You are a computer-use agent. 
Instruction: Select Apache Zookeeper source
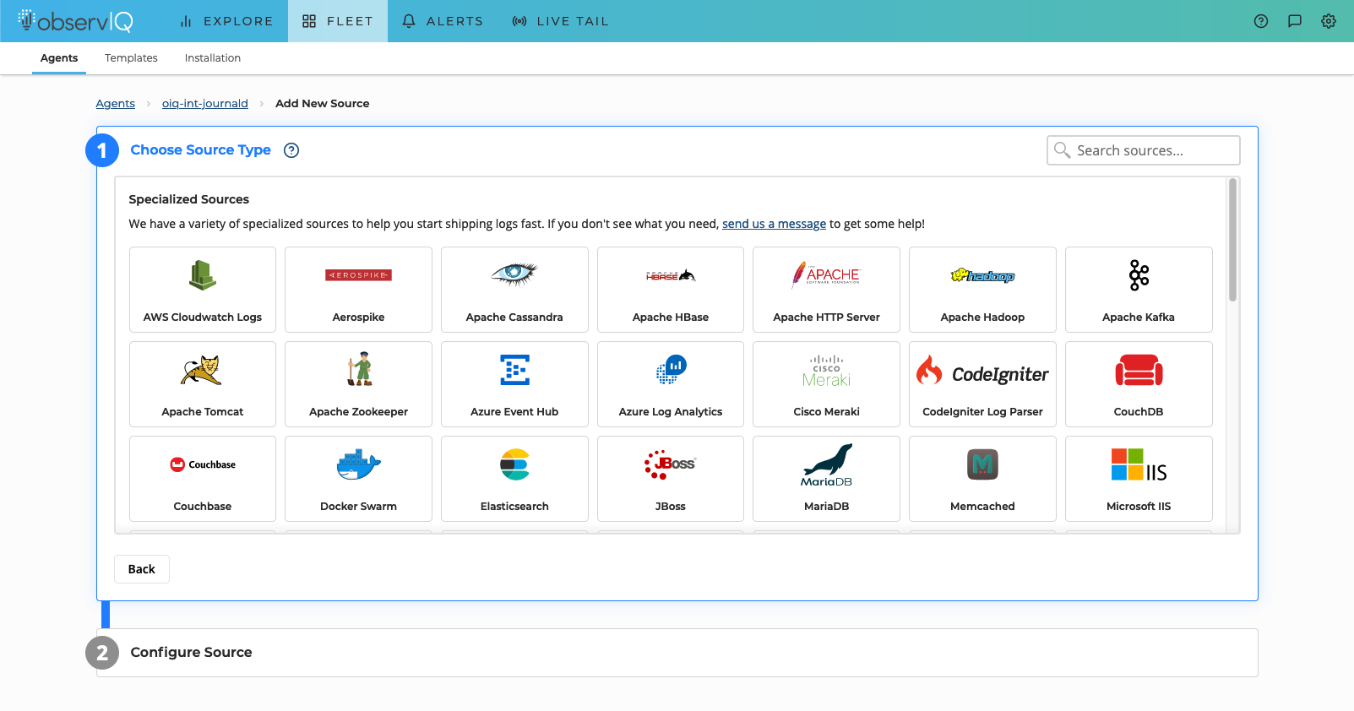click(358, 384)
